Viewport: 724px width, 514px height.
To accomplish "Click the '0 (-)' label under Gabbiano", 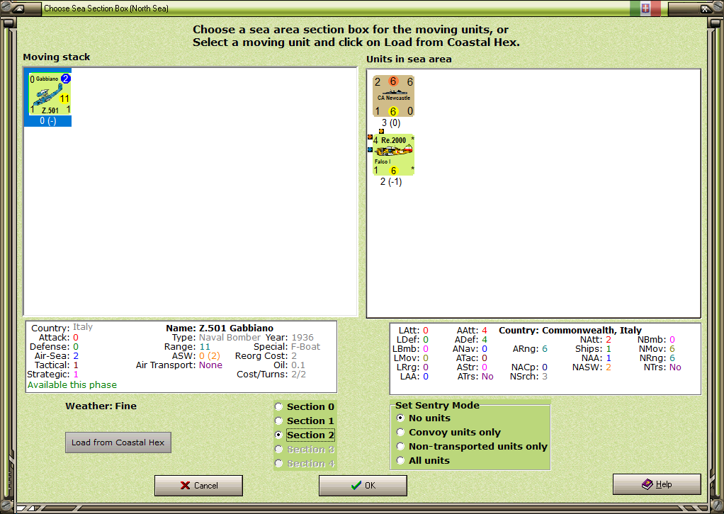I will [48, 121].
